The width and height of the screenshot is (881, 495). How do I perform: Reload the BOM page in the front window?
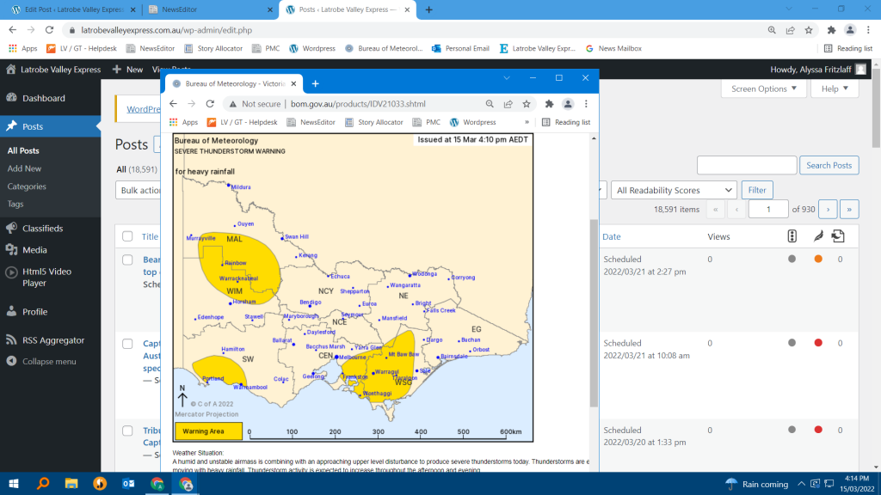[x=210, y=104]
